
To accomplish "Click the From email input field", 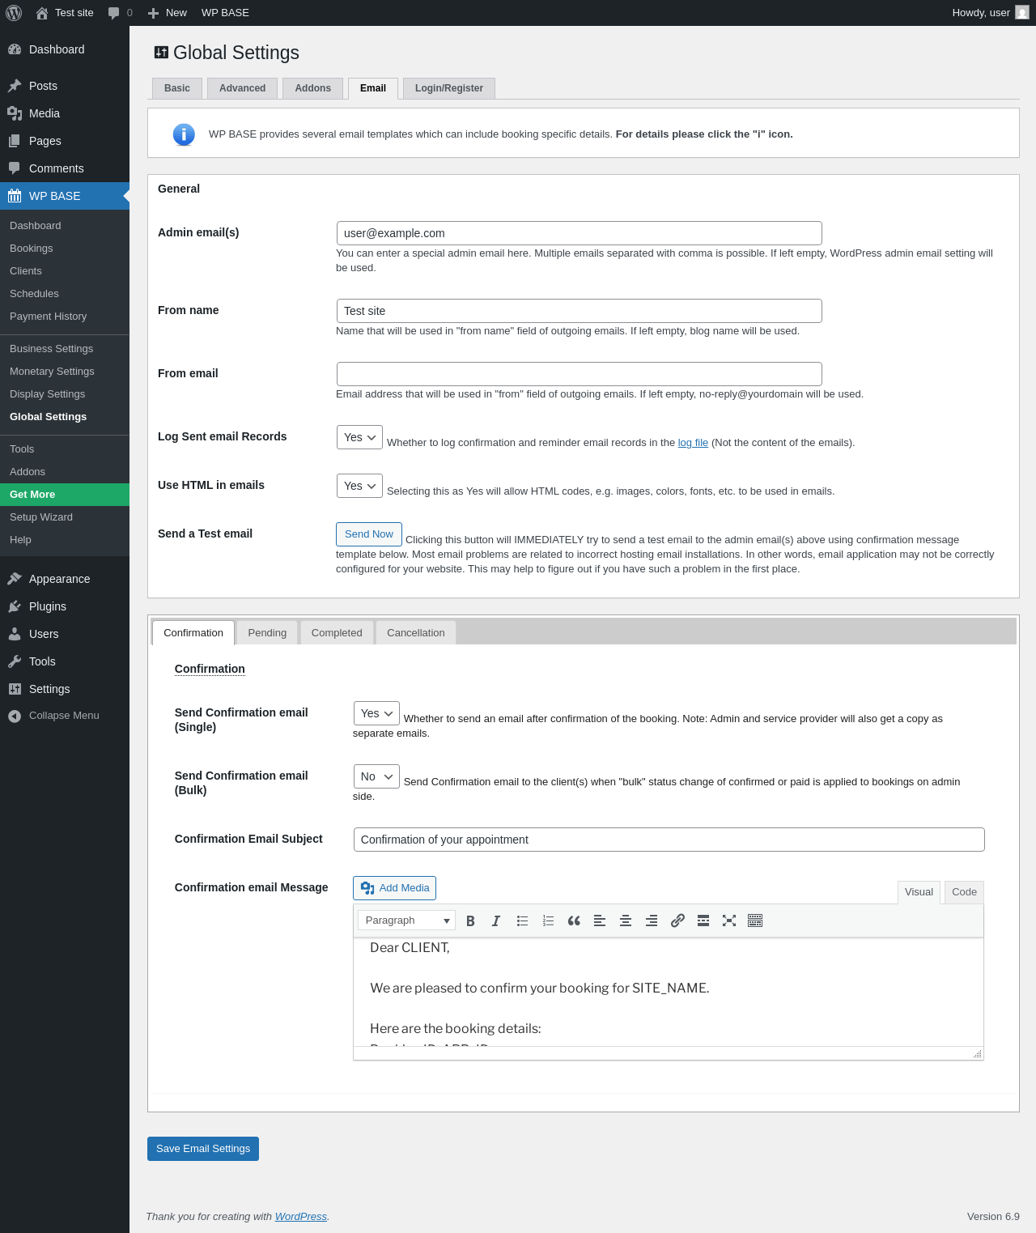I will (x=580, y=374).
